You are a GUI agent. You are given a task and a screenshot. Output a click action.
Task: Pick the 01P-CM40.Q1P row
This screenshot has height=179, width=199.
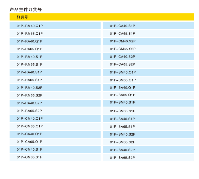click(x=30, y=119)
